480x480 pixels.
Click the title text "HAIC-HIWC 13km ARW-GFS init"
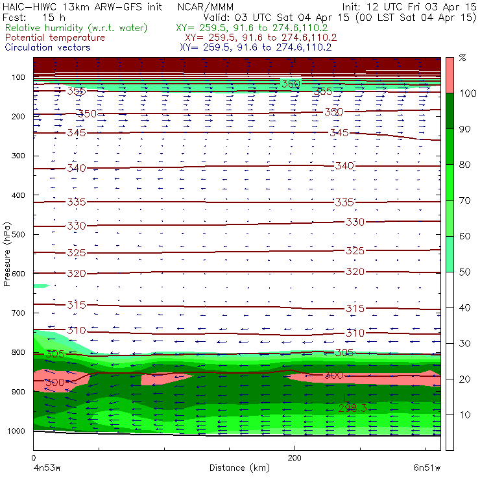(x=82, y=7)
